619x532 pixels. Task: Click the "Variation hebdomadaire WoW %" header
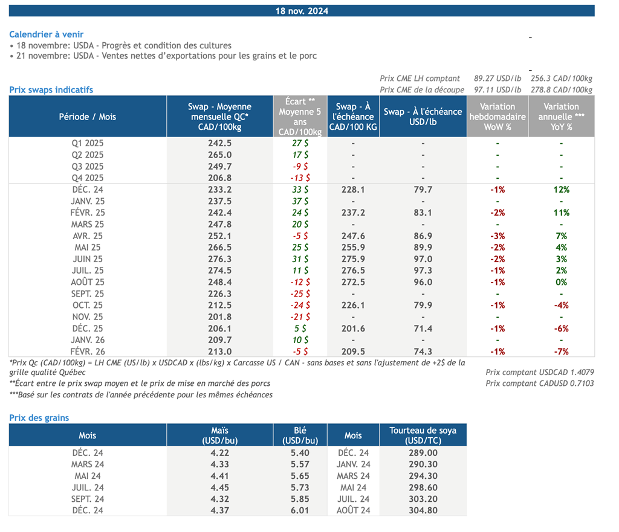coord(497,117)
